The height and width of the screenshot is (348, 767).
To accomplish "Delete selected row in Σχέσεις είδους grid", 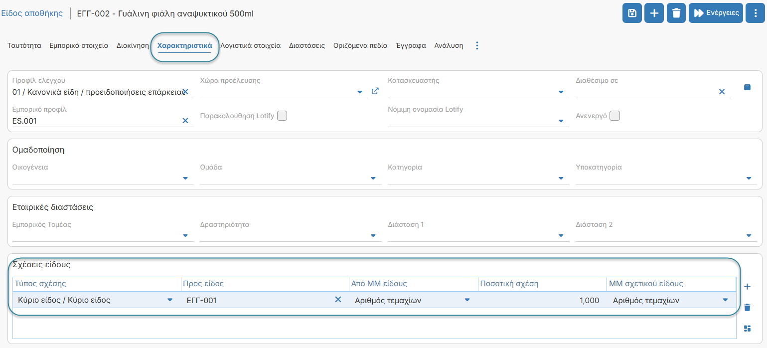I will coord(747,308).
